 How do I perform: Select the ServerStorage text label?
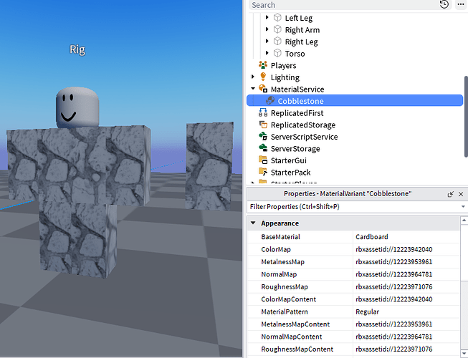click(295, 149)
